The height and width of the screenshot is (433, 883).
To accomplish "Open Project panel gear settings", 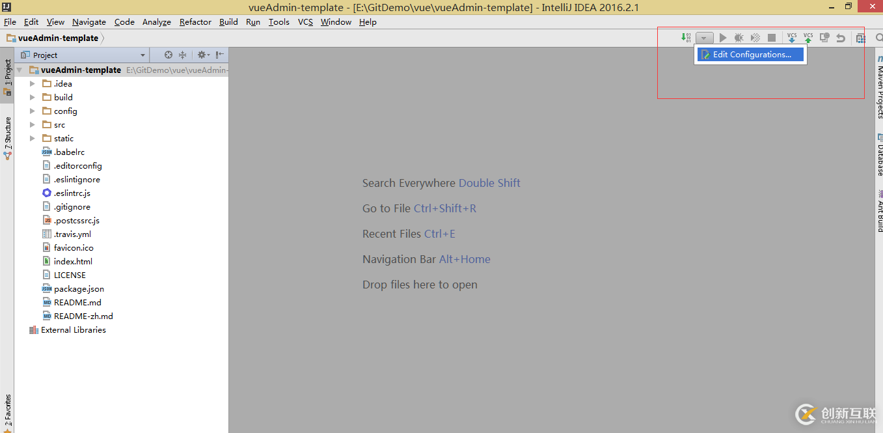I will 202,55.
